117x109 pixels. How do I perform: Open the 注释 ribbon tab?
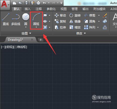click(39, 9)
